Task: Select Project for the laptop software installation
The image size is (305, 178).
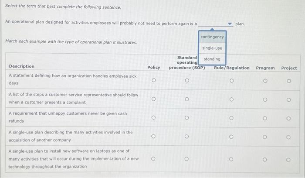Action: tap(289, 159)
